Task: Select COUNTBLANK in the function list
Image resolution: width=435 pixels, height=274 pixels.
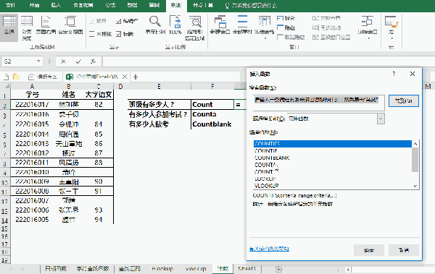Action: point(333,158)
